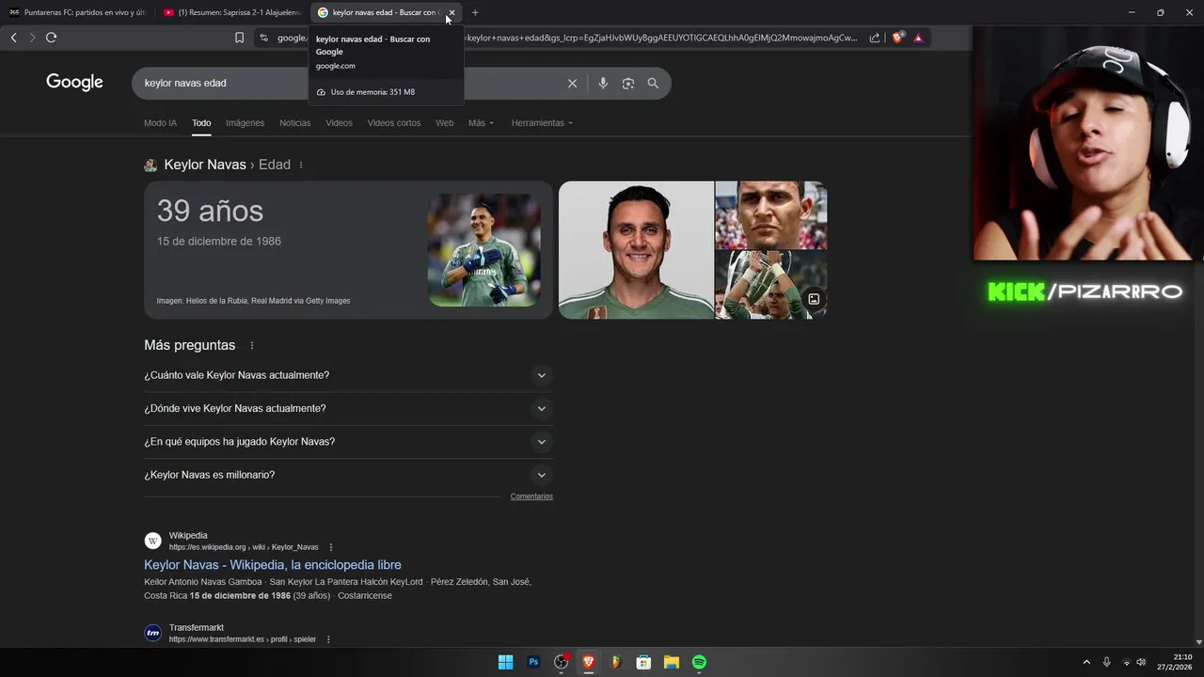This screenshot has width=1204, height=677.
Task: Switch to Web results tab
Action: click(x=444, y=123)
